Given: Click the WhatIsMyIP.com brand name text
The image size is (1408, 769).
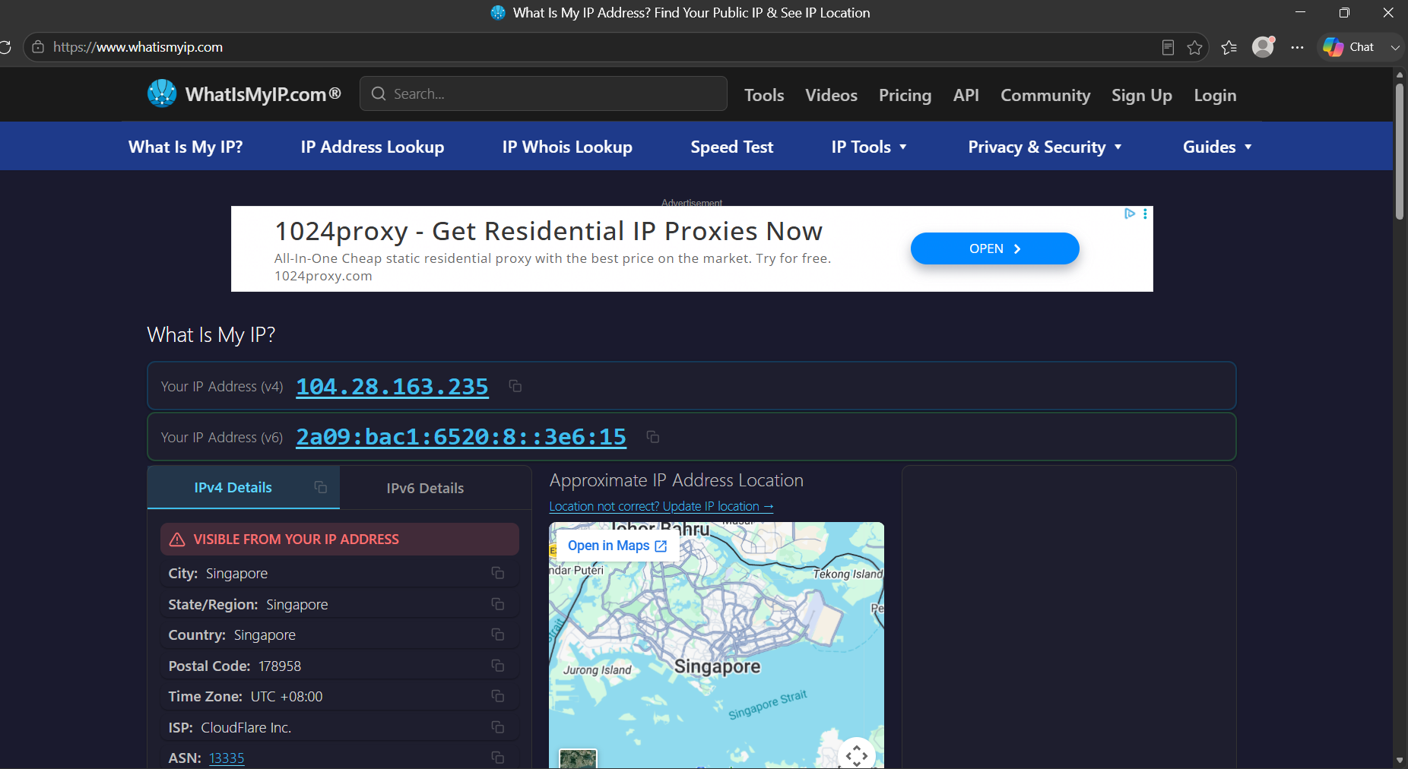Looking at the screenshot, I should [x=263, y=94].
